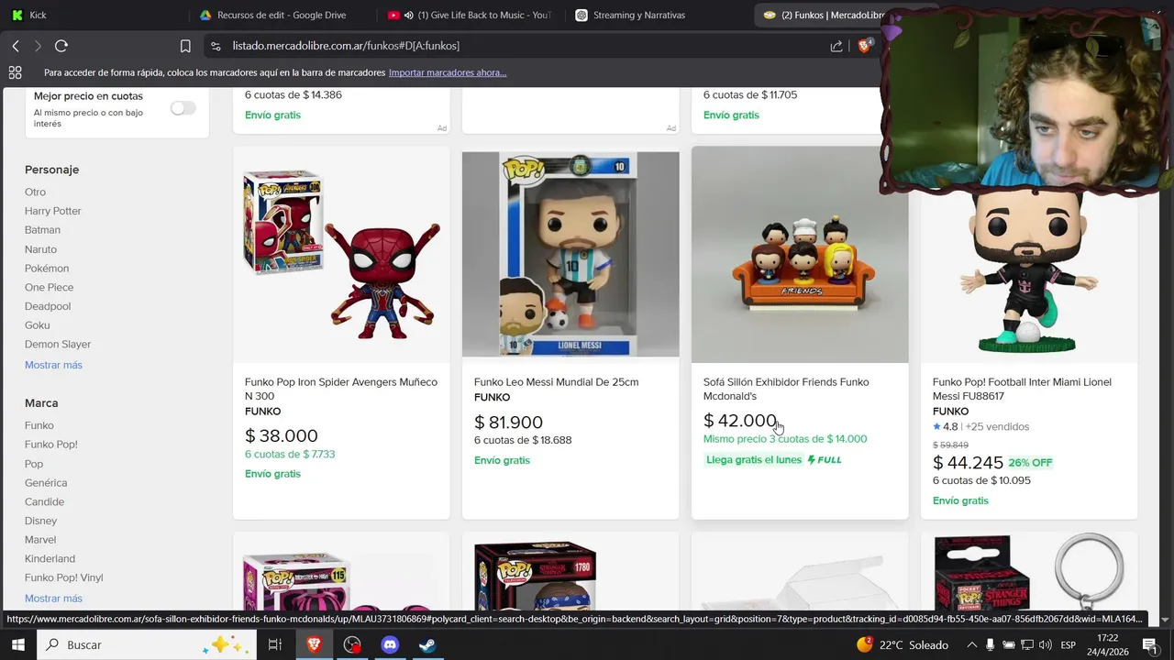Open Leo Messi Mundial Funko product image

pyautogui.click(x=570, y=254)
